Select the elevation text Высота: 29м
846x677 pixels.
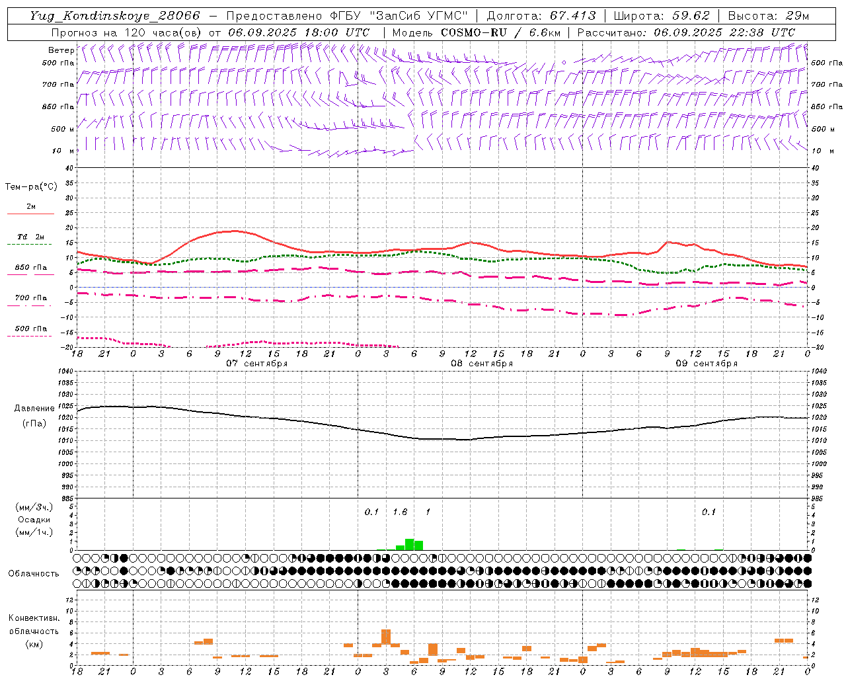(x=768, y=16)
